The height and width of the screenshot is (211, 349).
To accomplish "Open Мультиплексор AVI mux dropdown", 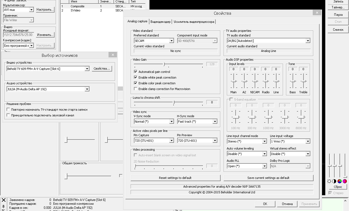I will (x=31, y=10).
